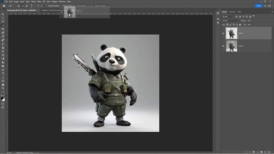This screenshot has height=154, width=274.
Task: Select the Horizontal Type tool
Action: click(x=3, y=74)
